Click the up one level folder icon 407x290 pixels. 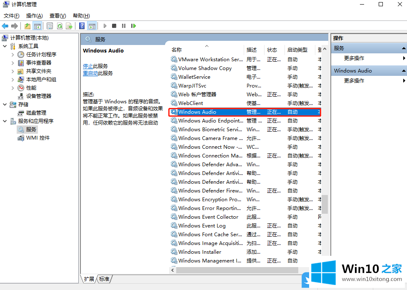(x=27, y=26)
